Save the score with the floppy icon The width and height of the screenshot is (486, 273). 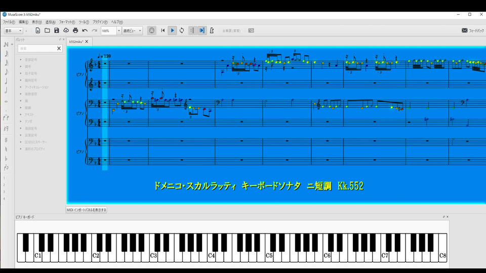(x=56, y=30)
